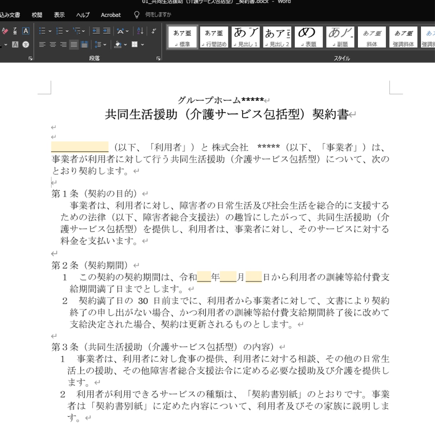Apply shading with the paint bucket icon

(x=118, y=44)
